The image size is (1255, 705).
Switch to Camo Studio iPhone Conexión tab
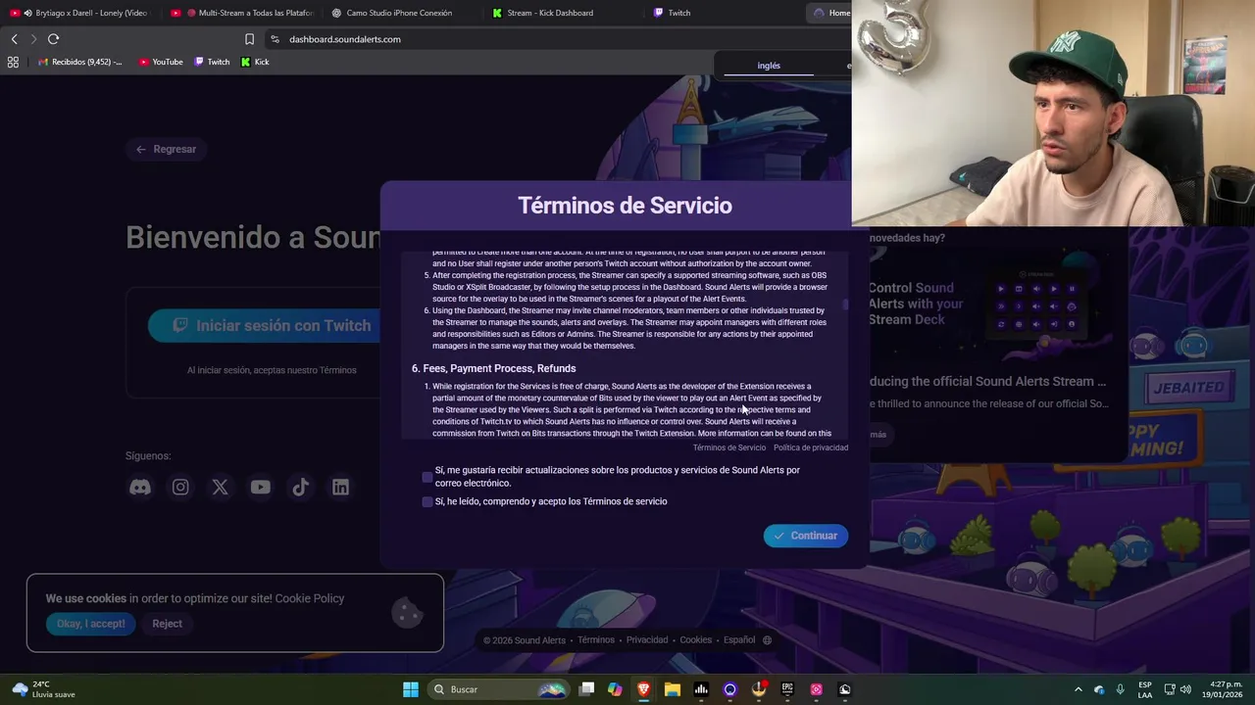click(400, 13)
